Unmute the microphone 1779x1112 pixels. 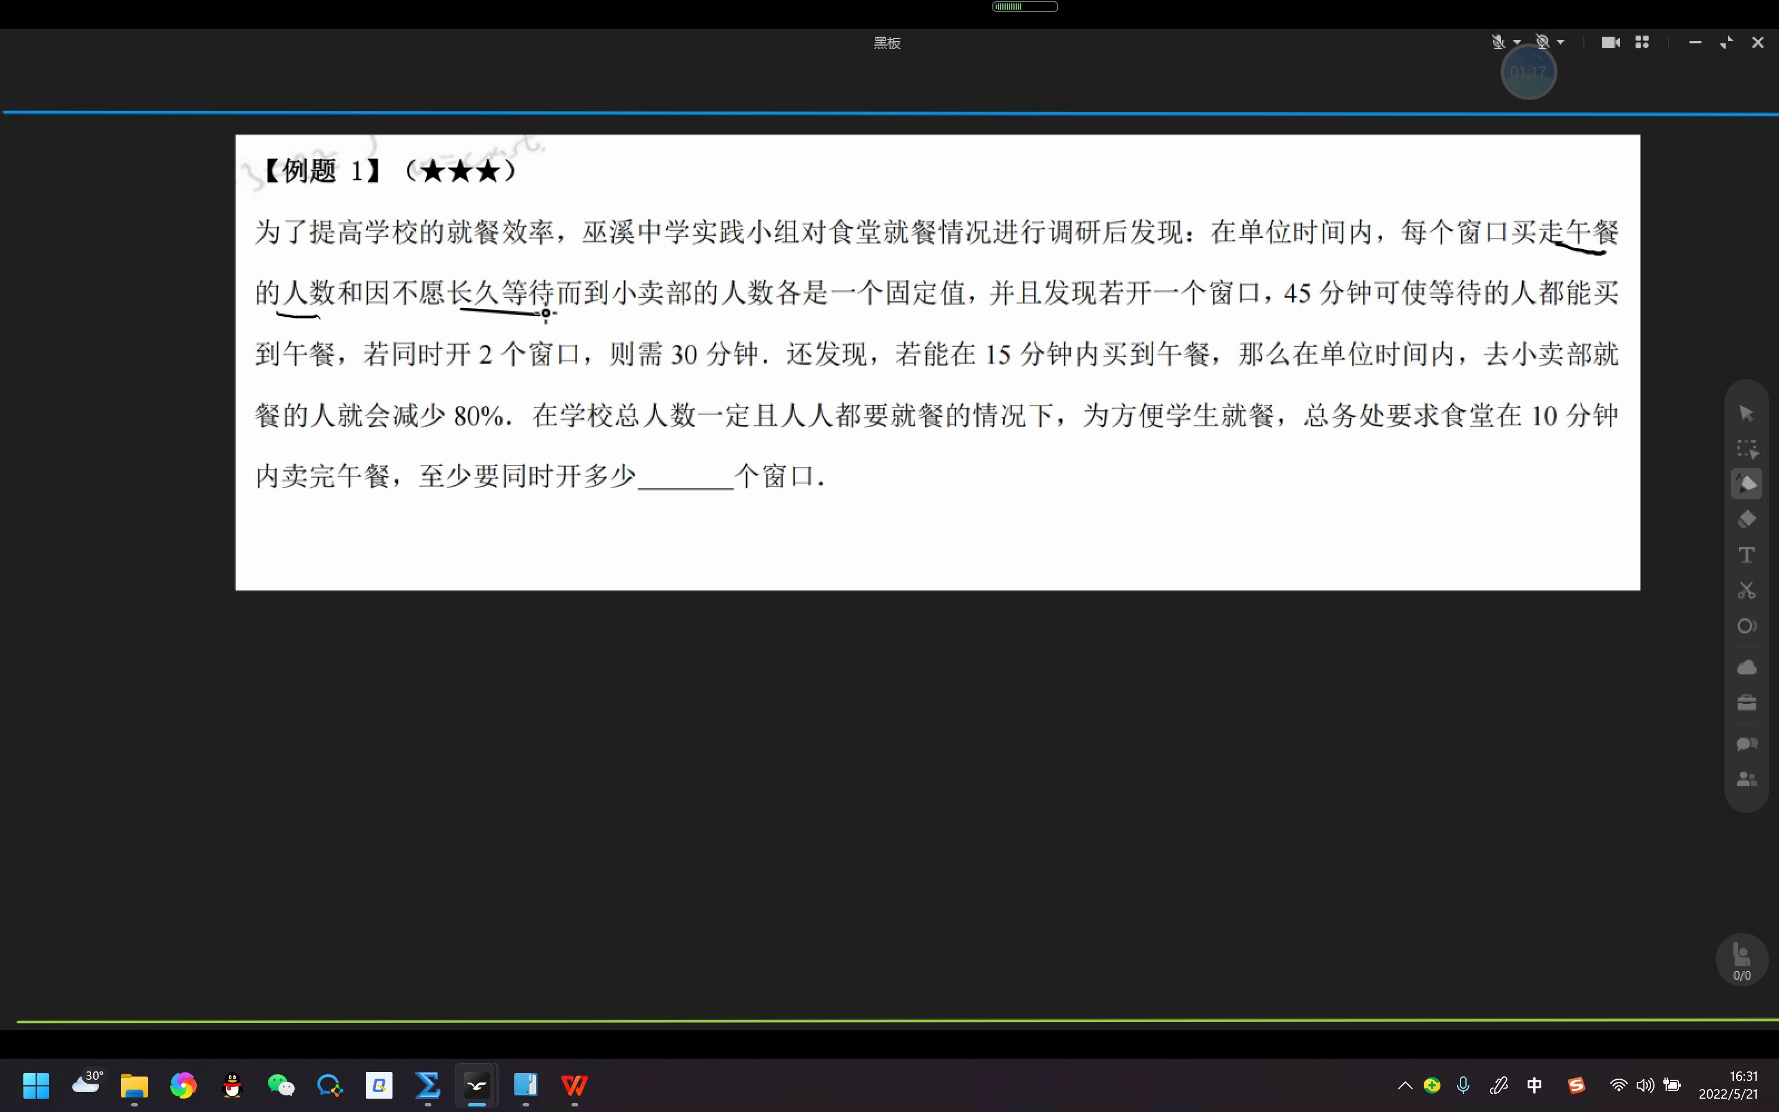(x=1499, y=42)
